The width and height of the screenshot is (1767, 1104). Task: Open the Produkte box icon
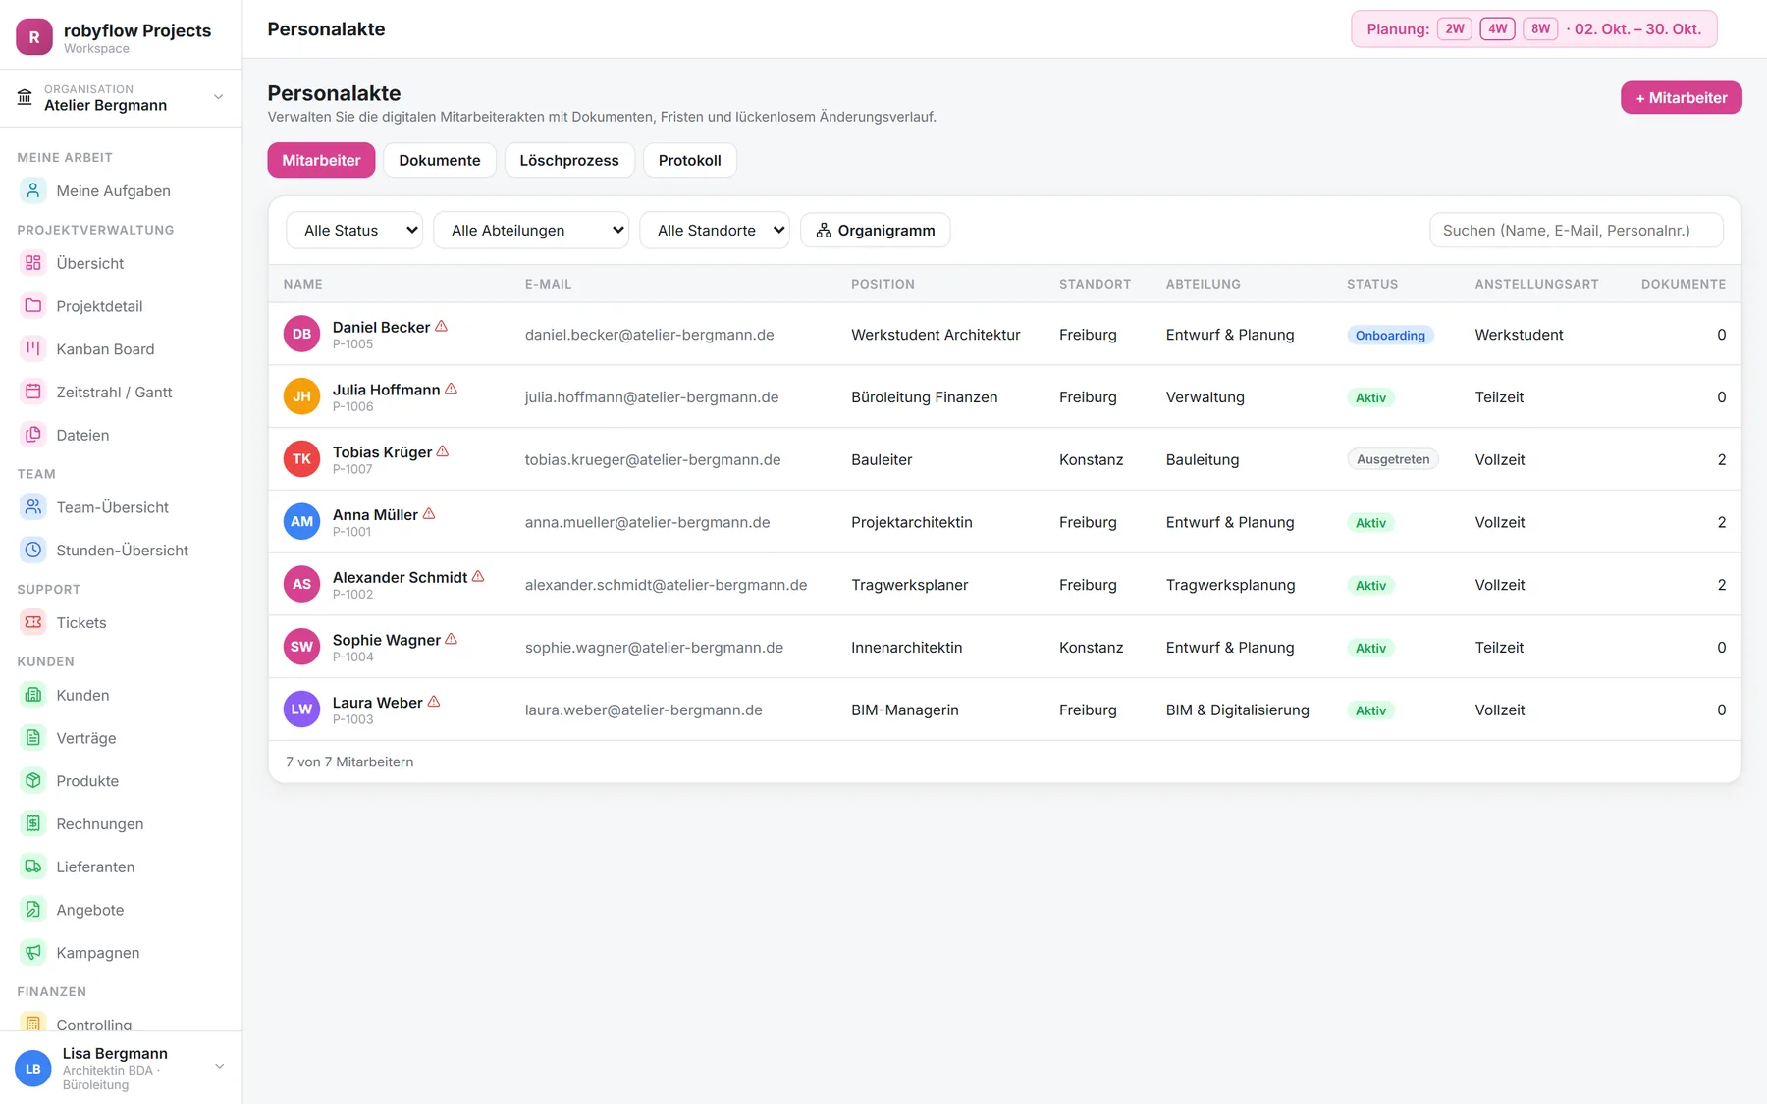pos(33,780)
